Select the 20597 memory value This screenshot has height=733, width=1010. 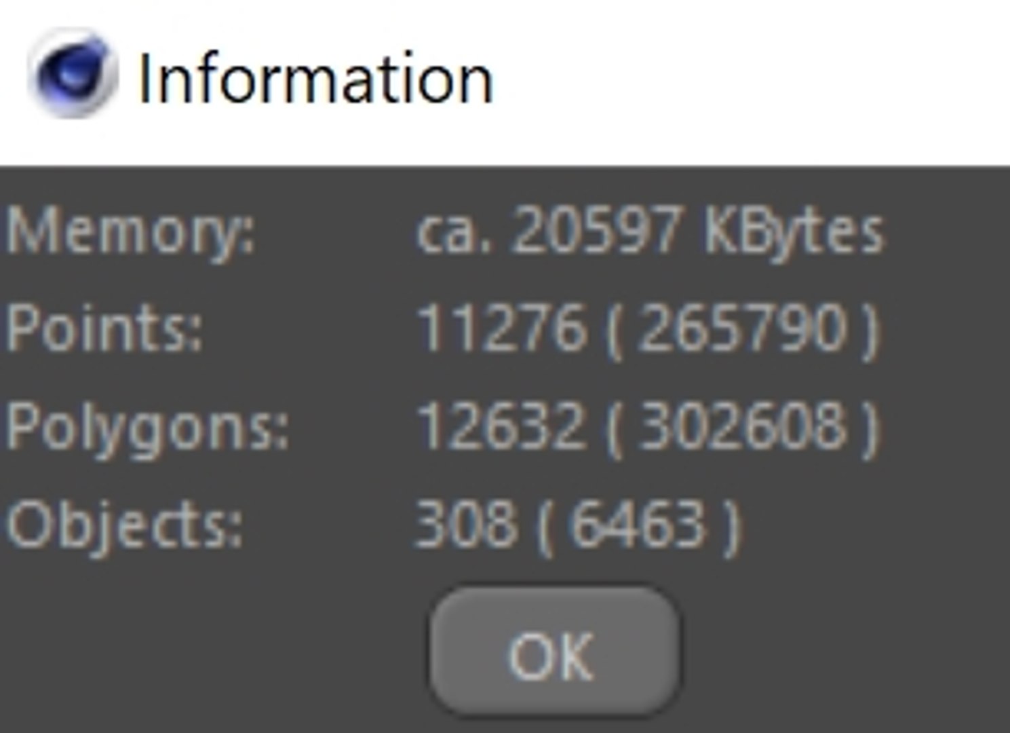(597, 231)
